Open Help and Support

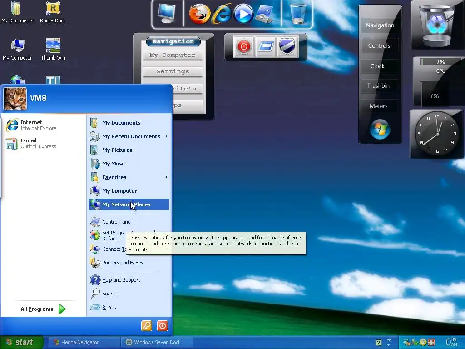tap(129, 280)
